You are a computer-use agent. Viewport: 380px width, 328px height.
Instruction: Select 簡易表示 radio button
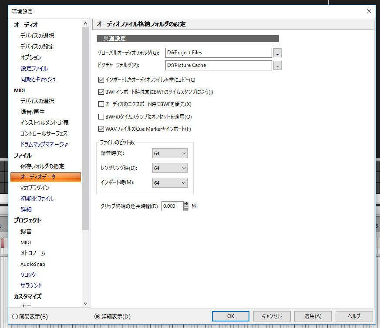point(15,316)
